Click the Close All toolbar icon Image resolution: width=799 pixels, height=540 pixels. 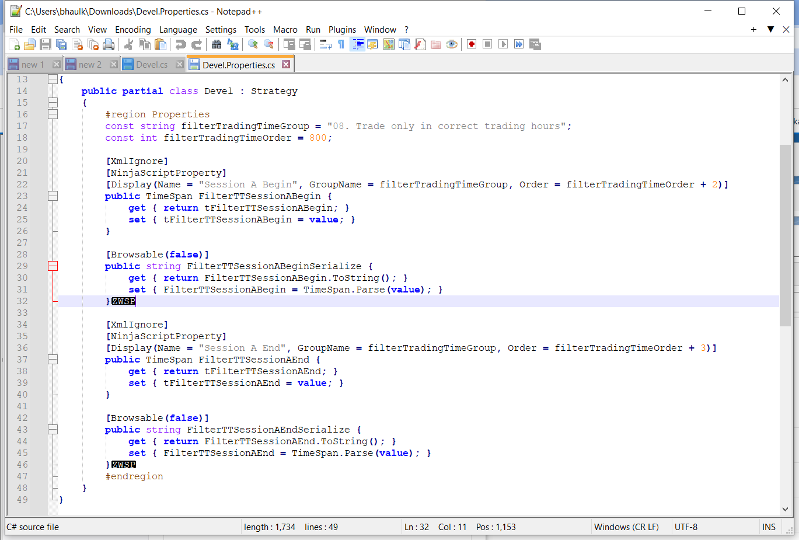(x=93, y=44)
